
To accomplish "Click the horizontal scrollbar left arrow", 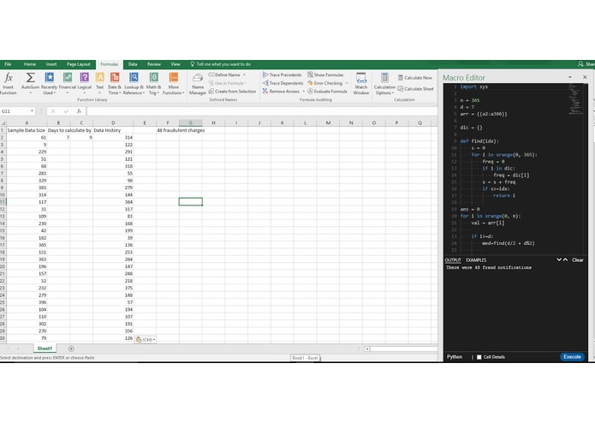I will [x=367, y=349].
